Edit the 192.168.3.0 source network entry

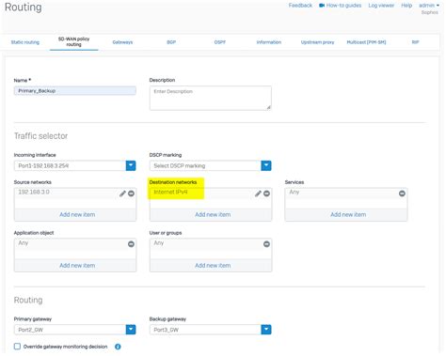[x=122, y=193]
